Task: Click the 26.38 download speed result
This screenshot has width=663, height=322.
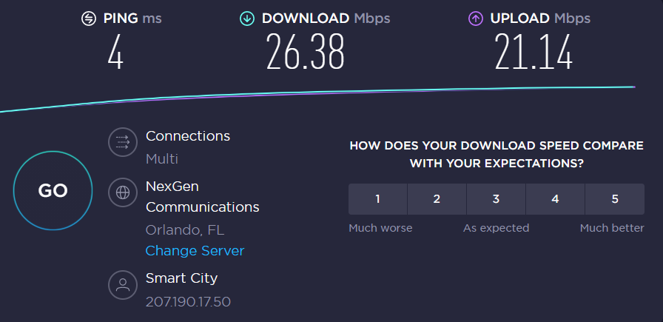Action: point(306,52)
